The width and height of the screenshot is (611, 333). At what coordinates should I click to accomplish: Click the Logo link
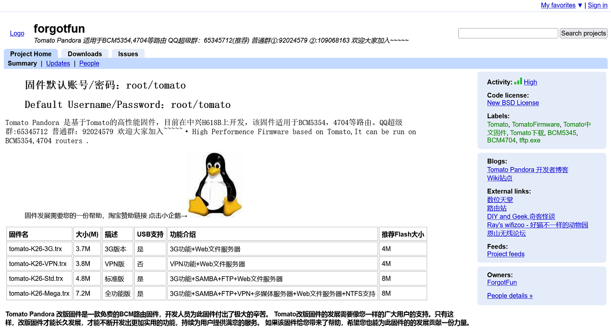click(17, 33)
